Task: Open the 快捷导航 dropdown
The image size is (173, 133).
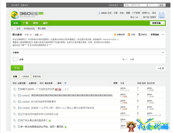Action: [x=157, y=23]
